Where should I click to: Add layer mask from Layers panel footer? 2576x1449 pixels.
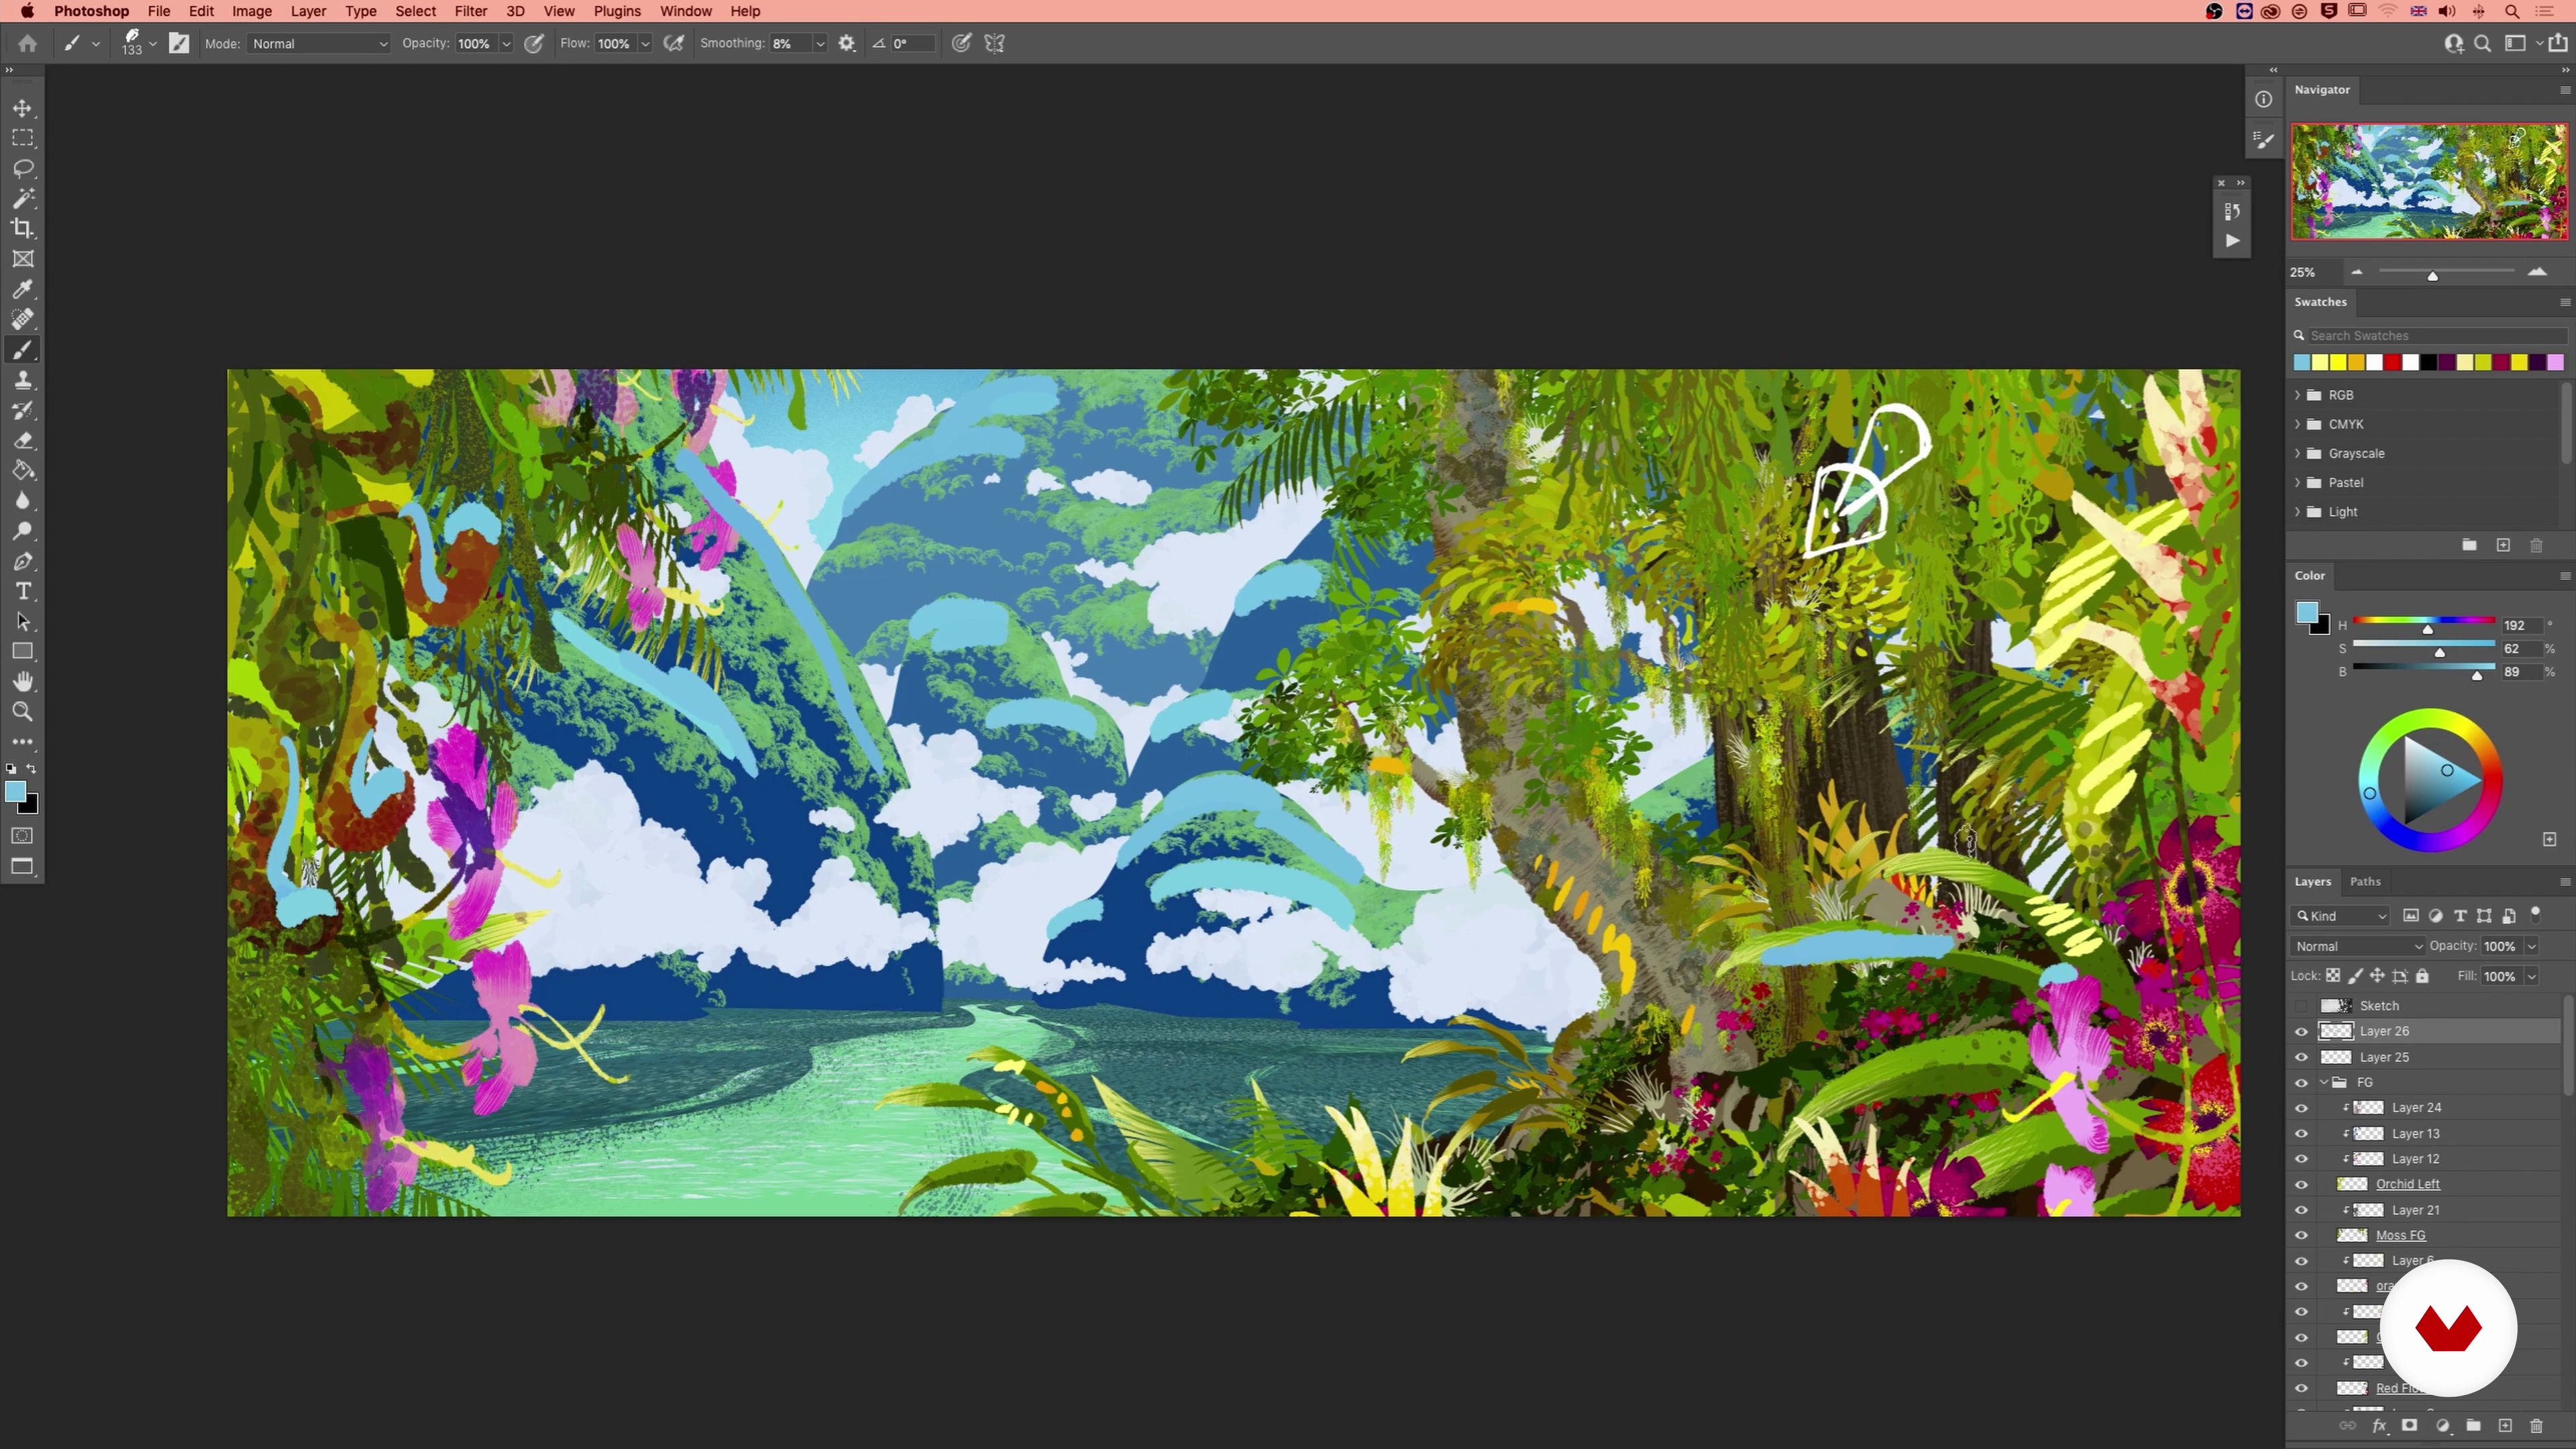2410,1426
